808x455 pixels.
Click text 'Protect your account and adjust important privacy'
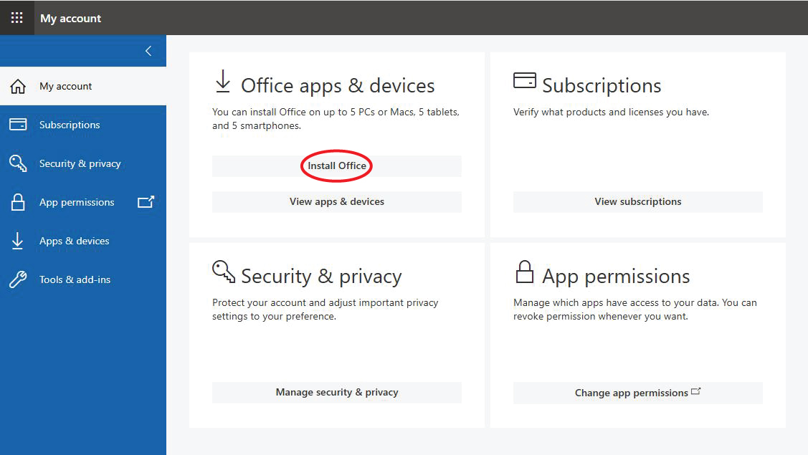click(325, 303)
